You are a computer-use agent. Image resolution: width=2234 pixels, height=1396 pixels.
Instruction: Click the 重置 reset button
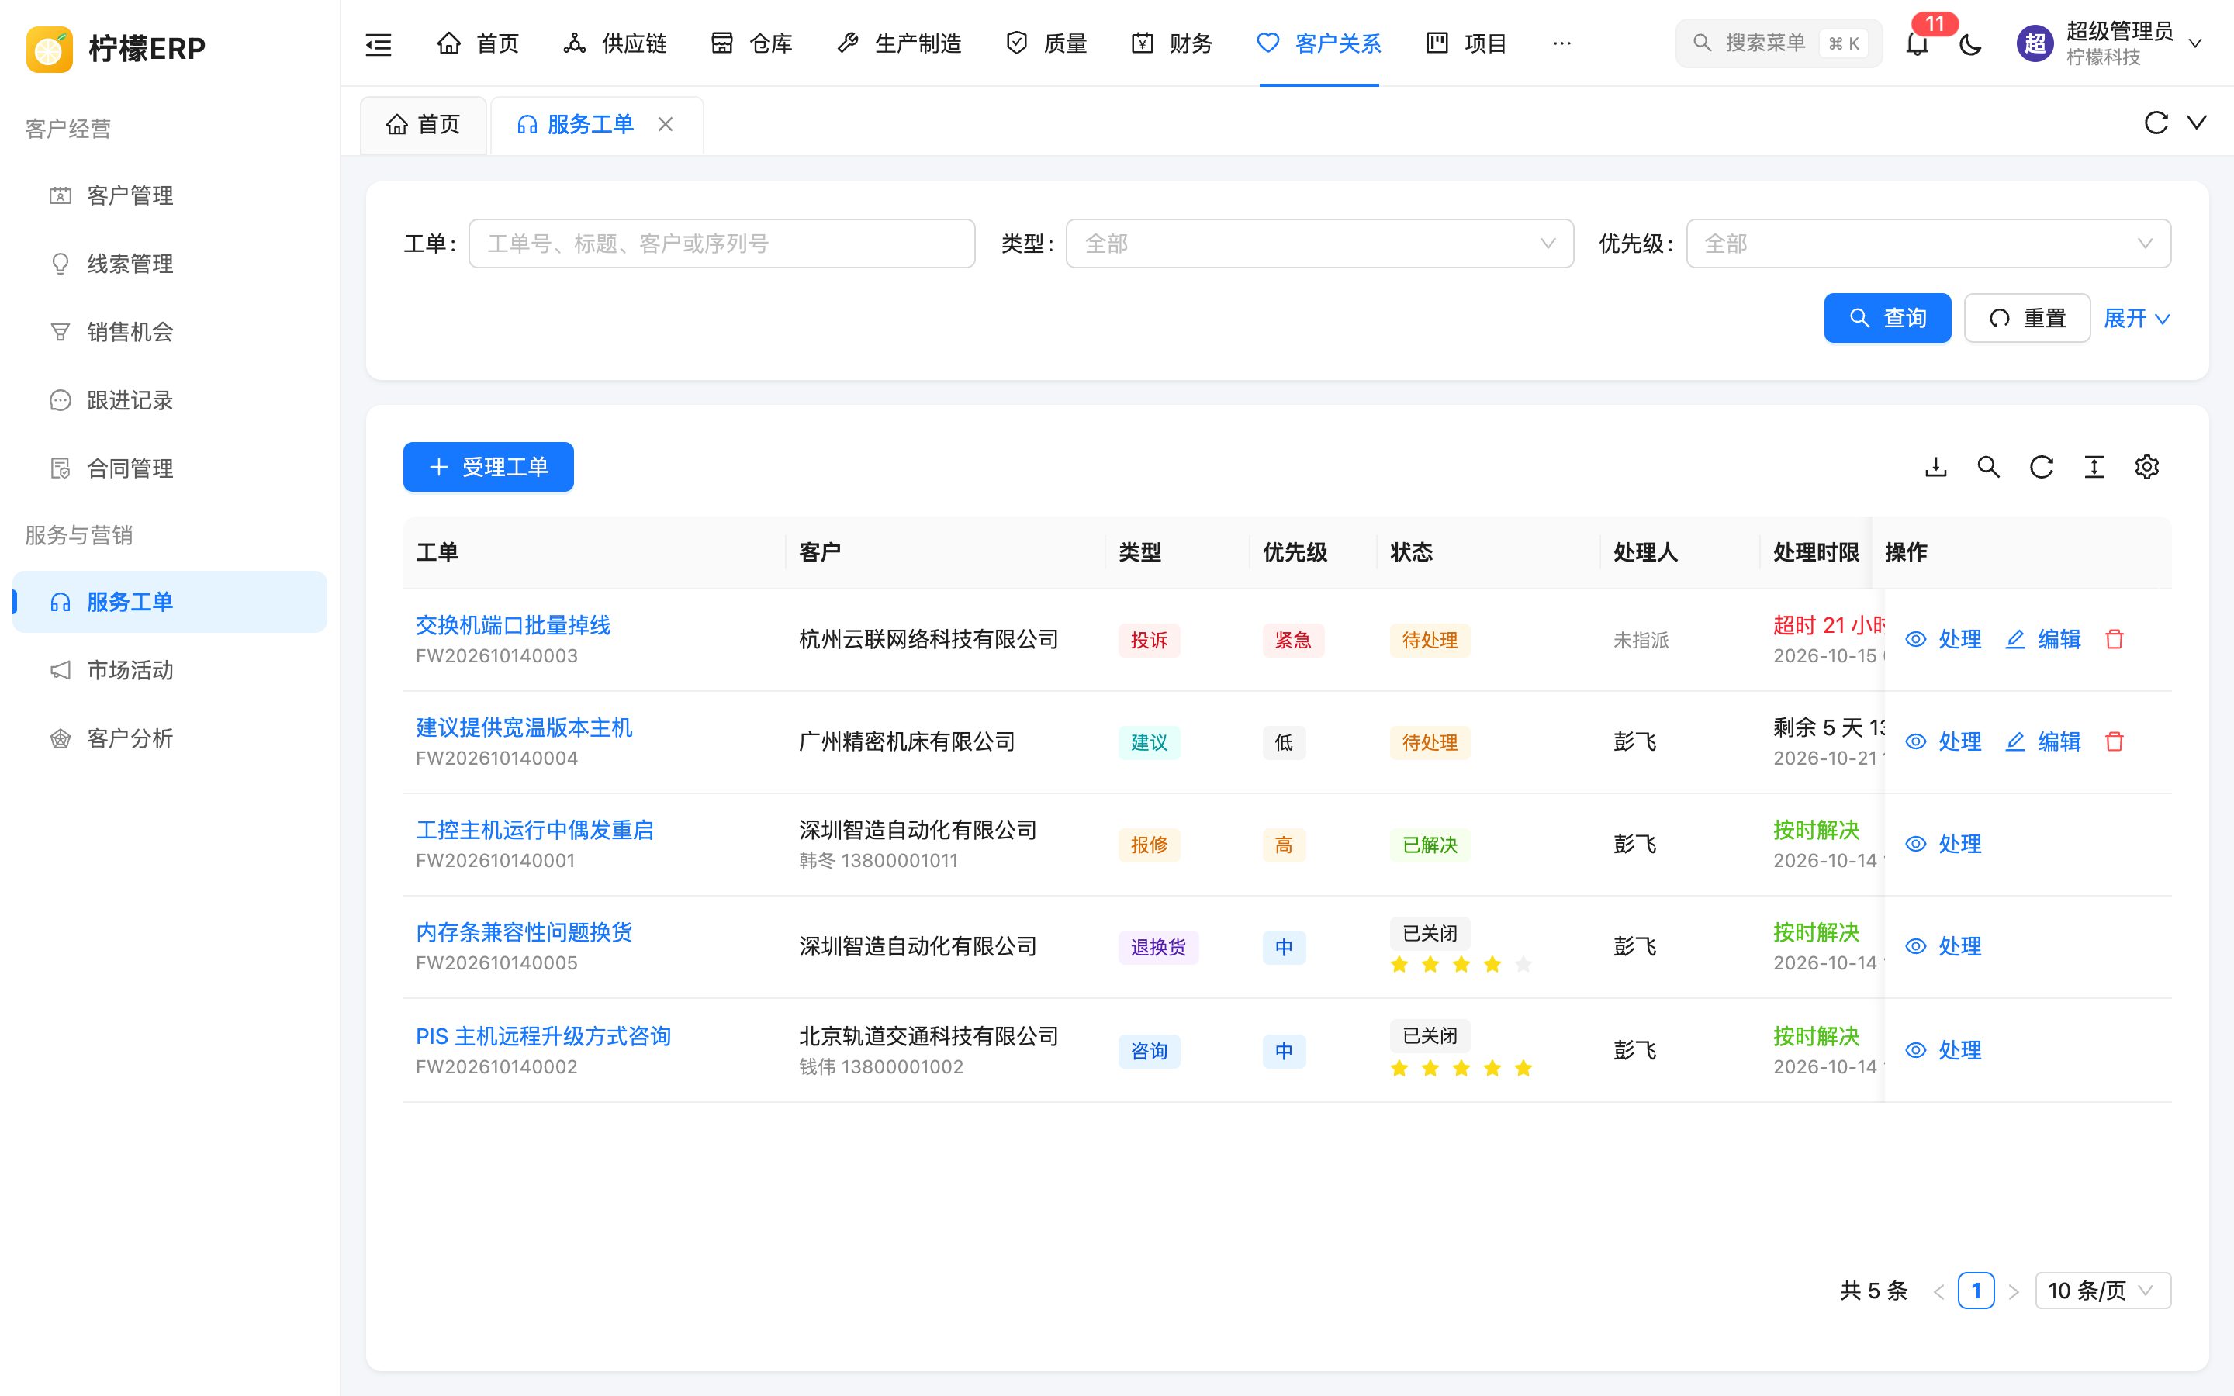2026,319
